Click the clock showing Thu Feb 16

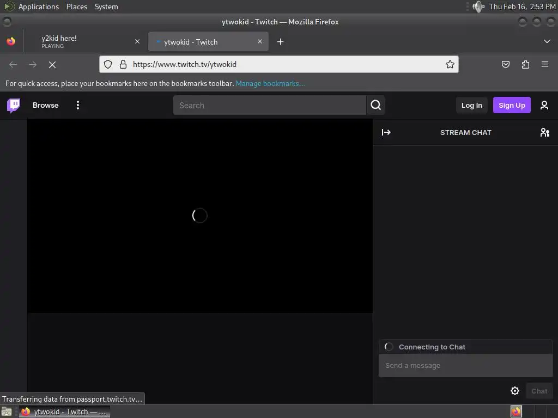coord(522,7)
